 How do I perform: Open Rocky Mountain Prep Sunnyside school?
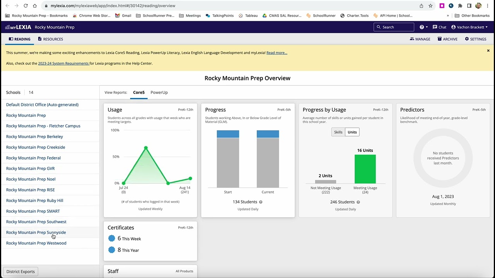point(36,232)
